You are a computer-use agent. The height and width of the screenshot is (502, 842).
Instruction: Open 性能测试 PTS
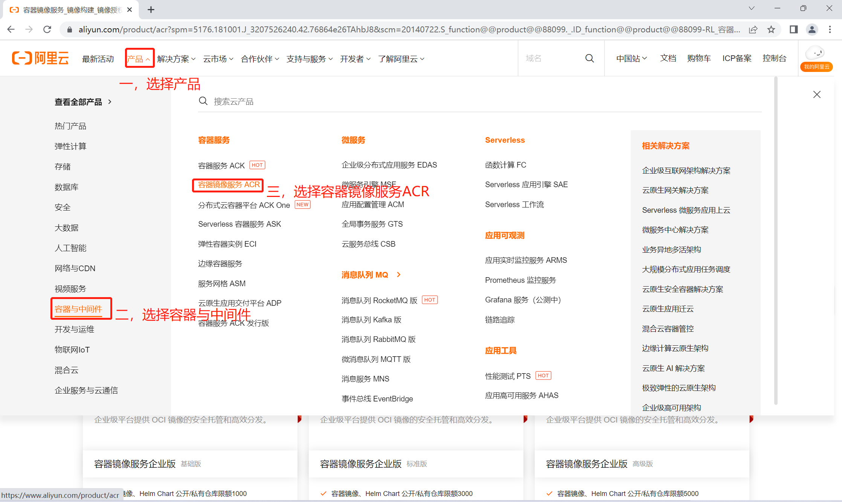coord(508,376)
